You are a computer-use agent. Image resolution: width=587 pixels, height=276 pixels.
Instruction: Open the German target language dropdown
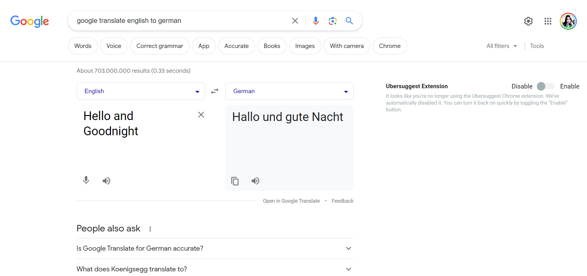[x=289, y=91]
